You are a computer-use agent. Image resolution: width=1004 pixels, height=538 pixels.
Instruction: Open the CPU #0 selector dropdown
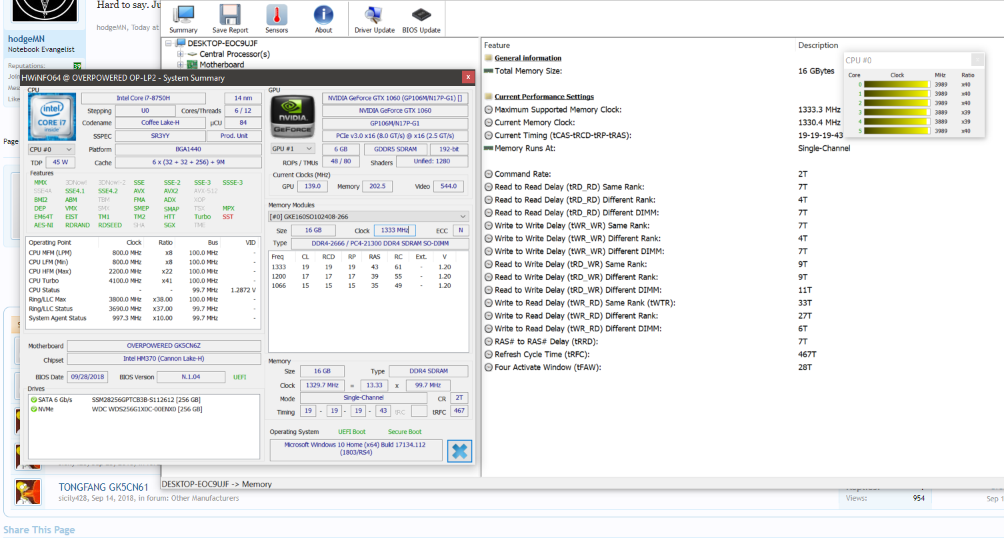point(51,149)
